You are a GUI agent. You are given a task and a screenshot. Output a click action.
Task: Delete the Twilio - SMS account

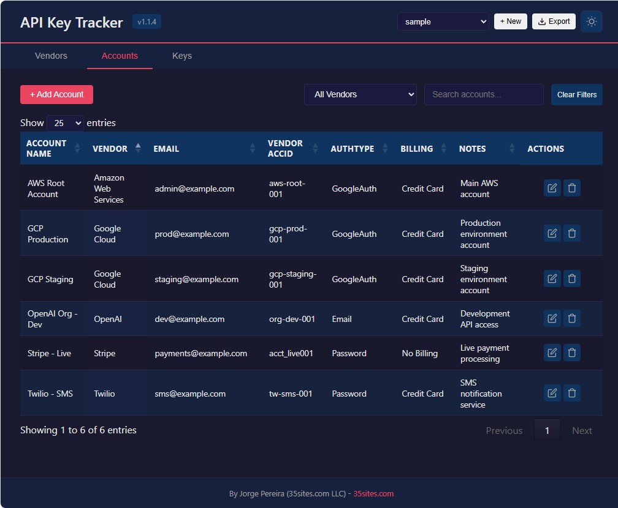(x=572, y=393)
